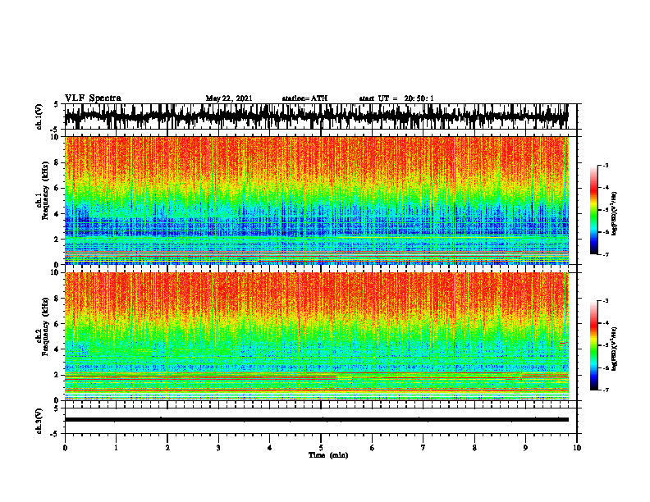The width and height of the screenshot is (650, 502).
Task: Click the "Time (min)" x-axis label
Action: click(x=328, y=455)
